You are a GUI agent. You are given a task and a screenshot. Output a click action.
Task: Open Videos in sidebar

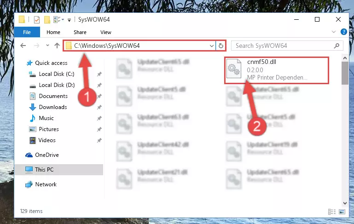[47, 140]
